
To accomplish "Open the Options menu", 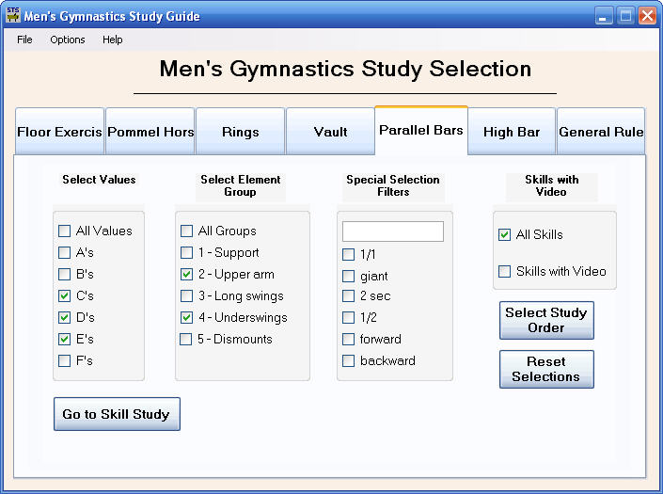I will tap(68, 40).
